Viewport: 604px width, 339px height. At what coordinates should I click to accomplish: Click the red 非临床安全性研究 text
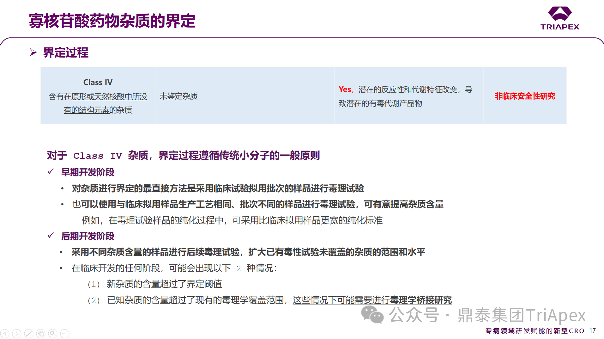(x=524, y=96)
